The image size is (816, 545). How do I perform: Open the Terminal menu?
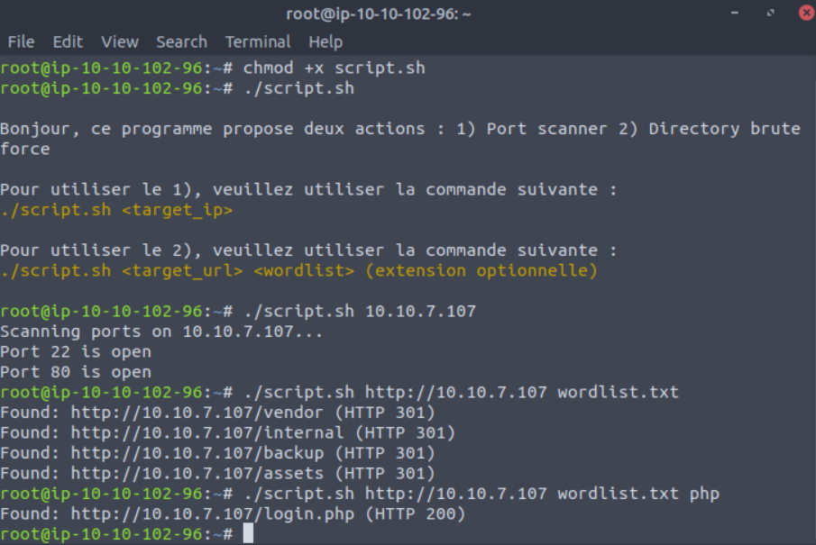pos(258,41)
